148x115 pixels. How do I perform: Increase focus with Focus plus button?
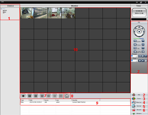[135, 45]
